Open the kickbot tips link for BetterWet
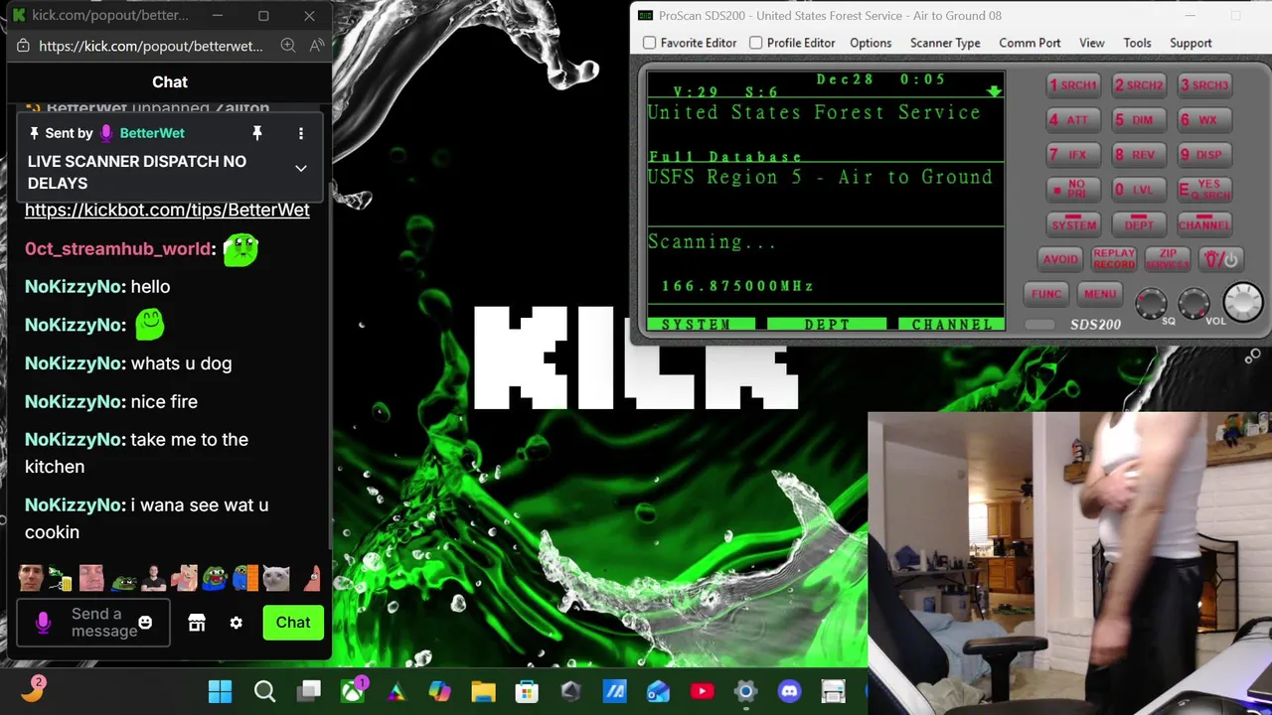1272x715 pixels. click(x=167, y=210)
